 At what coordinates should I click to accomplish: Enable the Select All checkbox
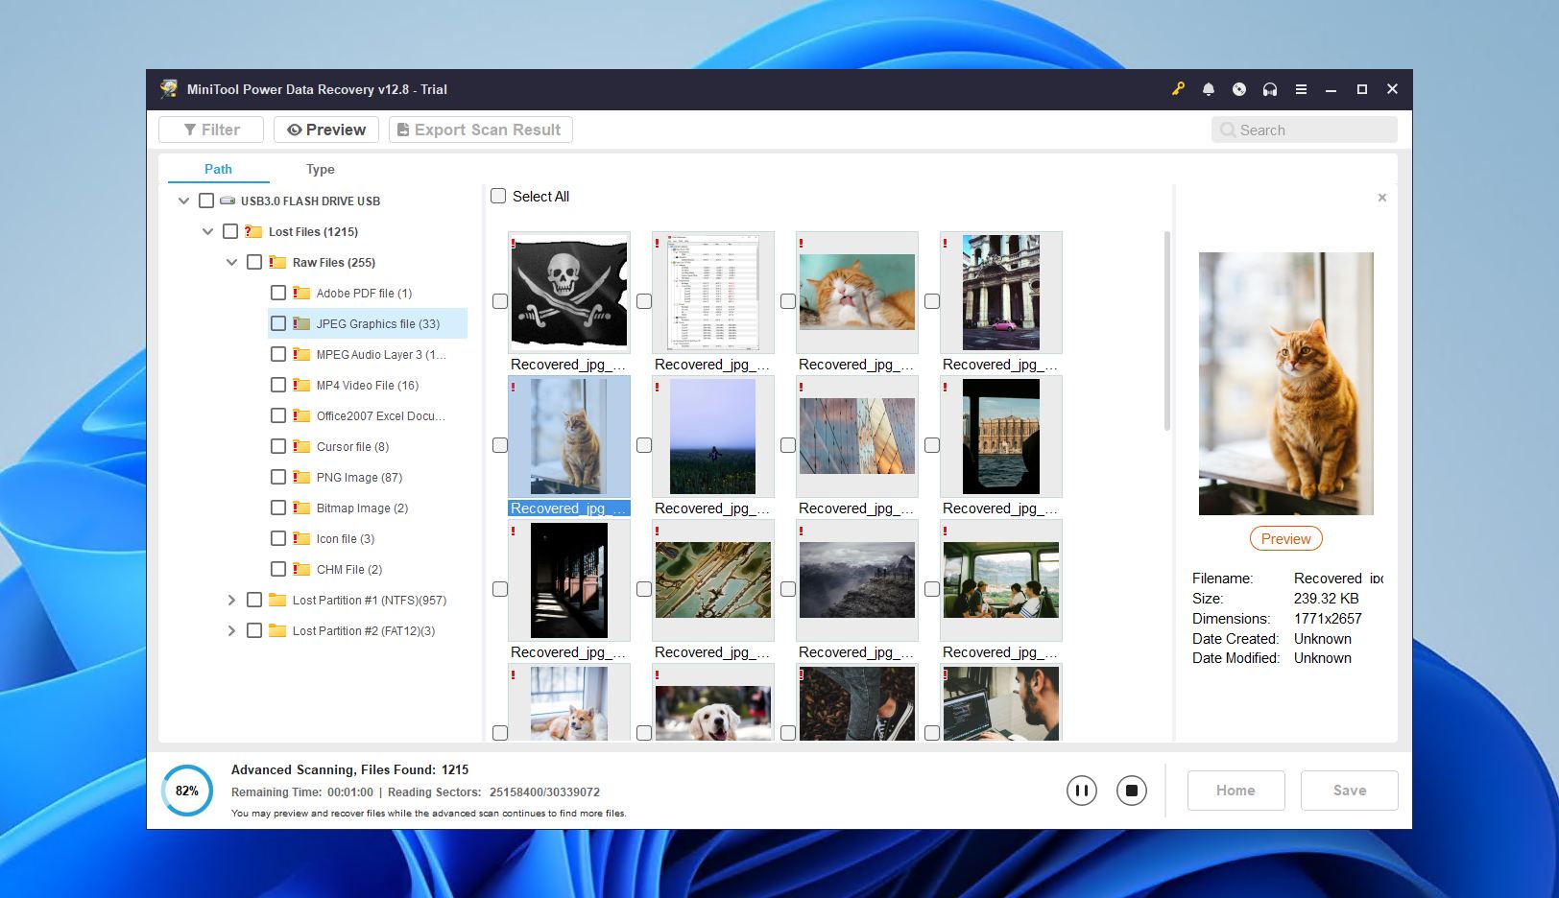tap(498, 196)
